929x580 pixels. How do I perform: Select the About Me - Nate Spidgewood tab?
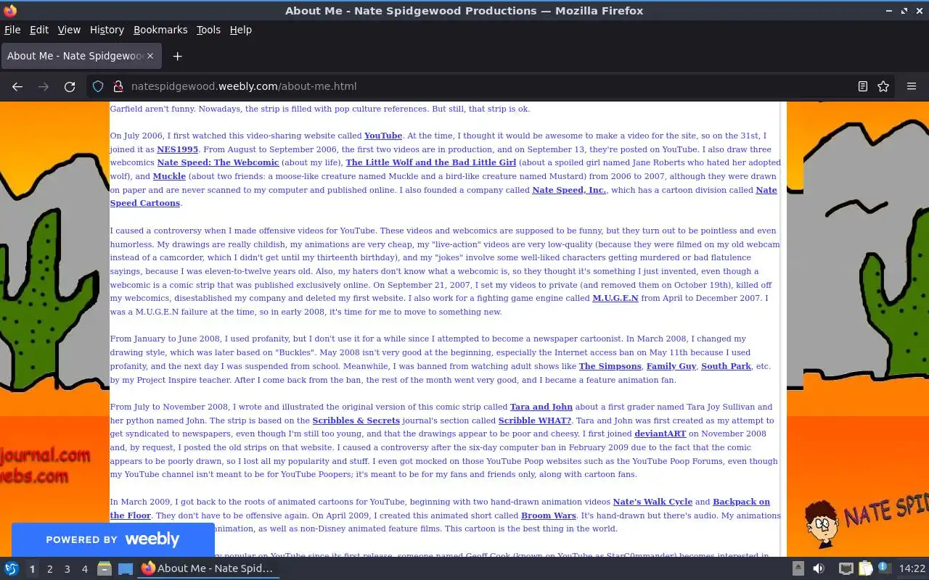[x=80, y=56]
